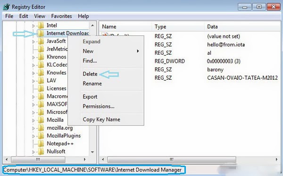Click the Macromedia folder icon
This screenshot has height=176, width=283.
pos(41,96)
